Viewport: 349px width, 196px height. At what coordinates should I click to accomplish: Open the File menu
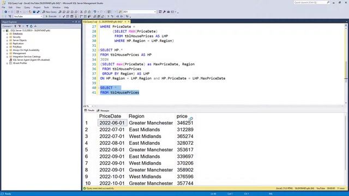tap(3, 7)
